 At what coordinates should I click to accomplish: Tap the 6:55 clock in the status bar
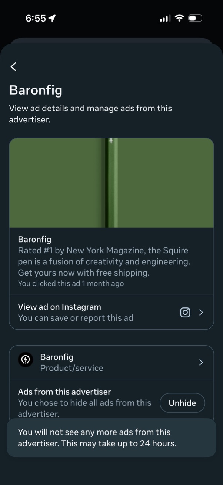36,18
